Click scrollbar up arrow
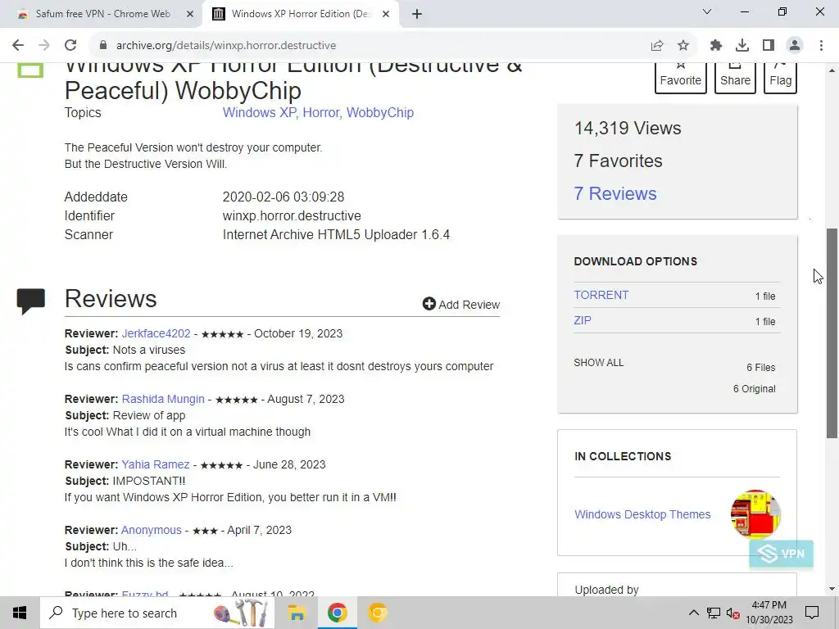Viewport: 839px width, 629px height. click(832, 70)
